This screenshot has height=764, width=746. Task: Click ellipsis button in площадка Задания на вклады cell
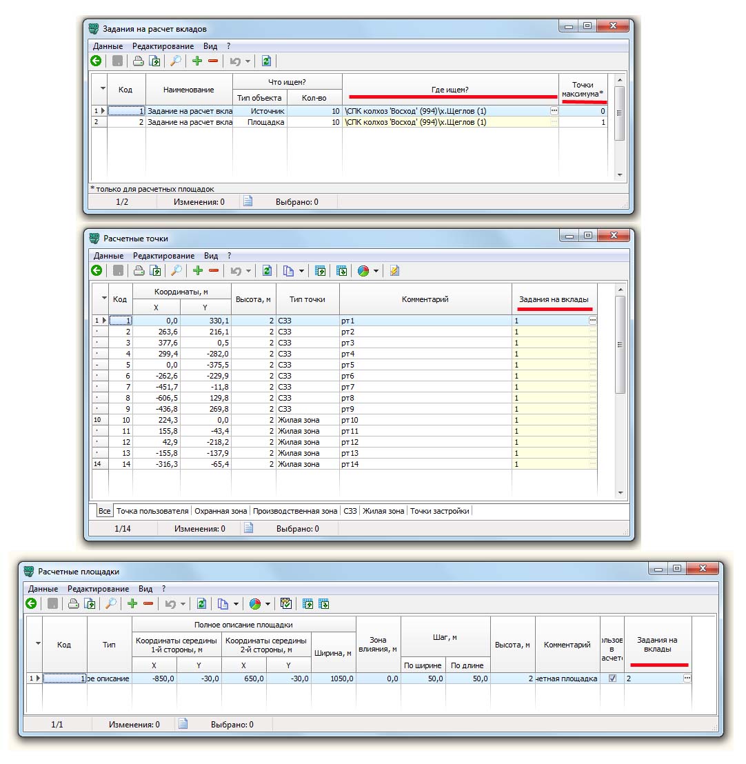[687, 678]
